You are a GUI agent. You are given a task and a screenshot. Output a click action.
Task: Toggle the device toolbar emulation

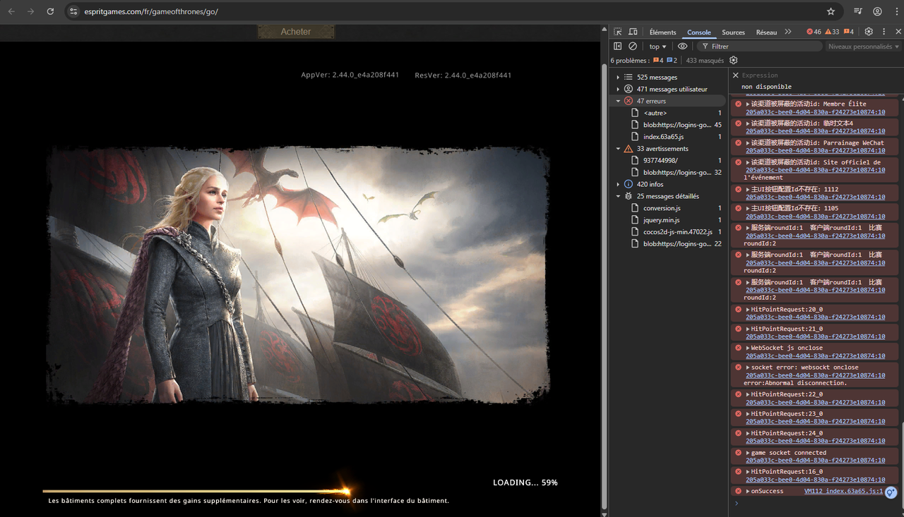pos(633,32)
